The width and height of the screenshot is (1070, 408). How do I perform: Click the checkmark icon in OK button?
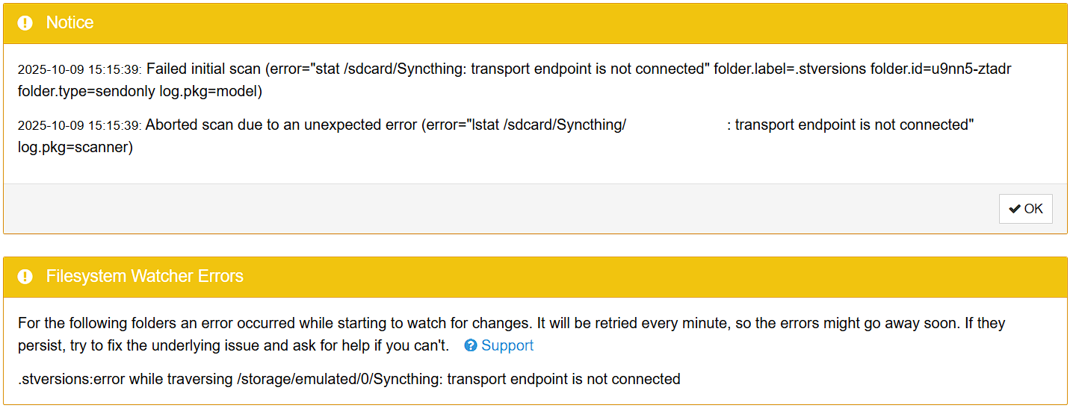1014,209
